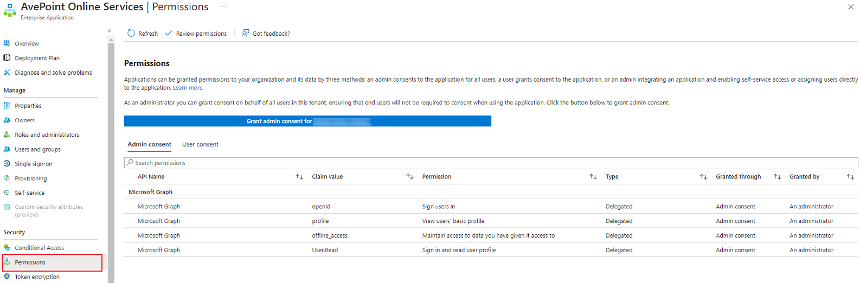Click 'Sign users in' permission
This screenshot has height=283, width=860.
[x=439, y=207]
